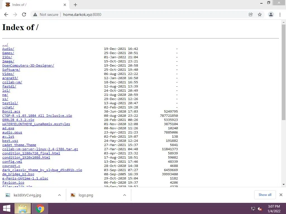Download the dm_bridge_b2.bsp file
The width and height of the screenshot is (286, 214).
point(18,174)
